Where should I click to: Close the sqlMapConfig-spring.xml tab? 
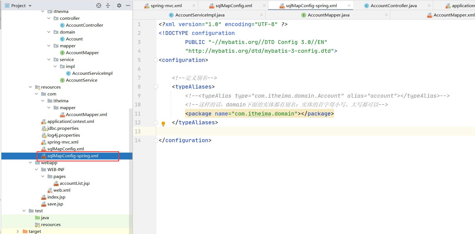click(349, 5)
